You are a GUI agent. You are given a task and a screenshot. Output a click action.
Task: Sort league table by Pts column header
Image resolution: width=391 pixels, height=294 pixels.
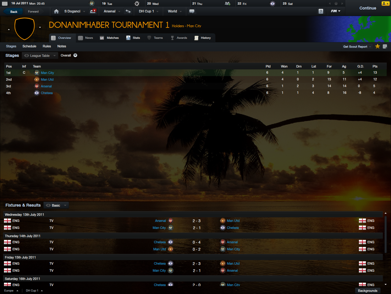pos(375,66)
